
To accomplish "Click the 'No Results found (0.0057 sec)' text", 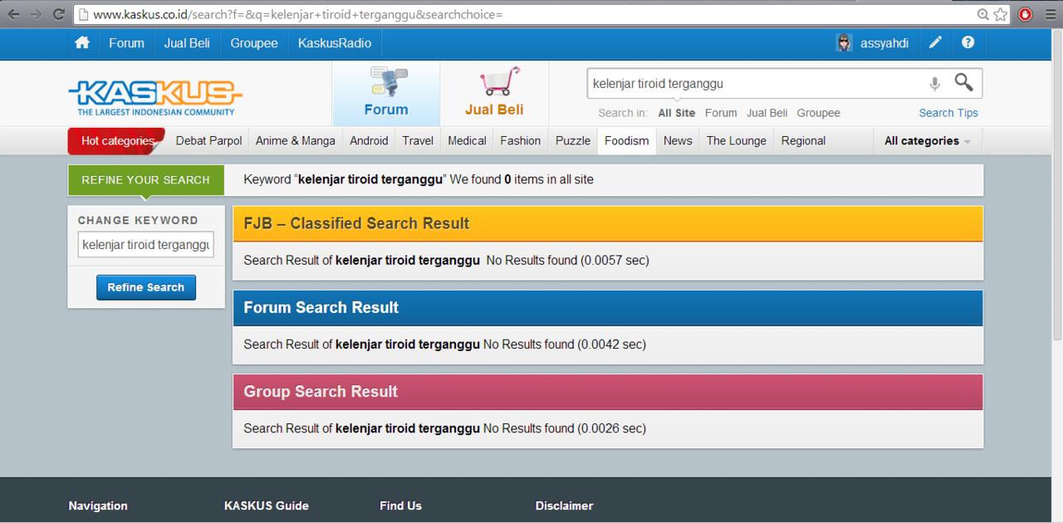I will (568, 261).
